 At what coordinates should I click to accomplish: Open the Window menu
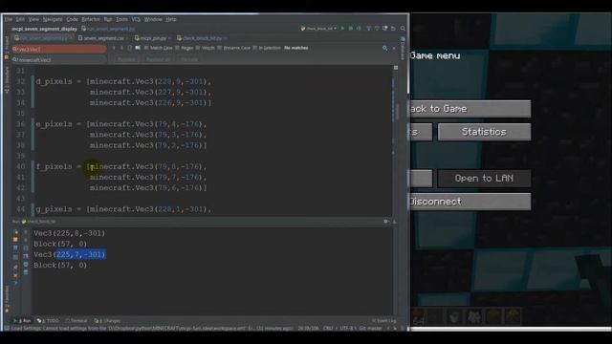153,19
